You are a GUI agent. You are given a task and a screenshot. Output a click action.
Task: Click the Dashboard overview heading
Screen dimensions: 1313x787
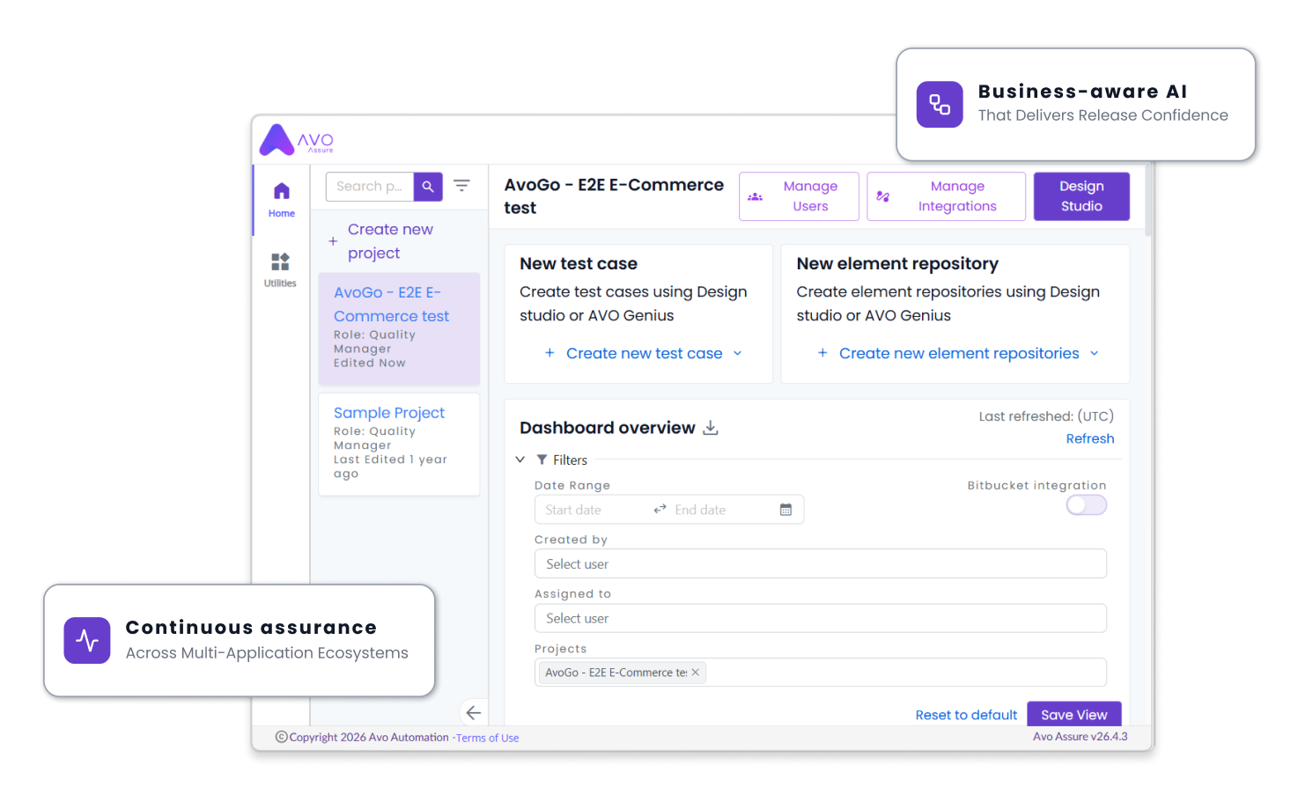[x=608, y=428]
